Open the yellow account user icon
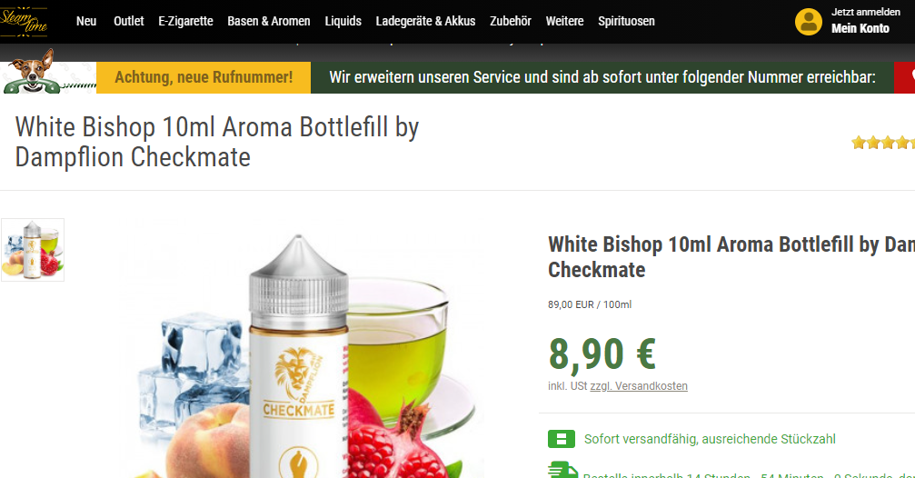This screenshot has height=478, width=915. pos(808,22)
